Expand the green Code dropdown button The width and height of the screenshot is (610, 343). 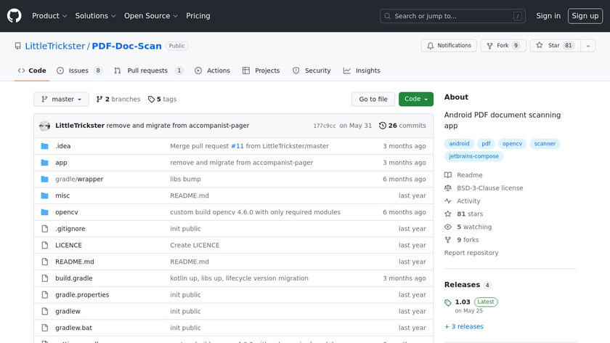(x=416, y=100)
